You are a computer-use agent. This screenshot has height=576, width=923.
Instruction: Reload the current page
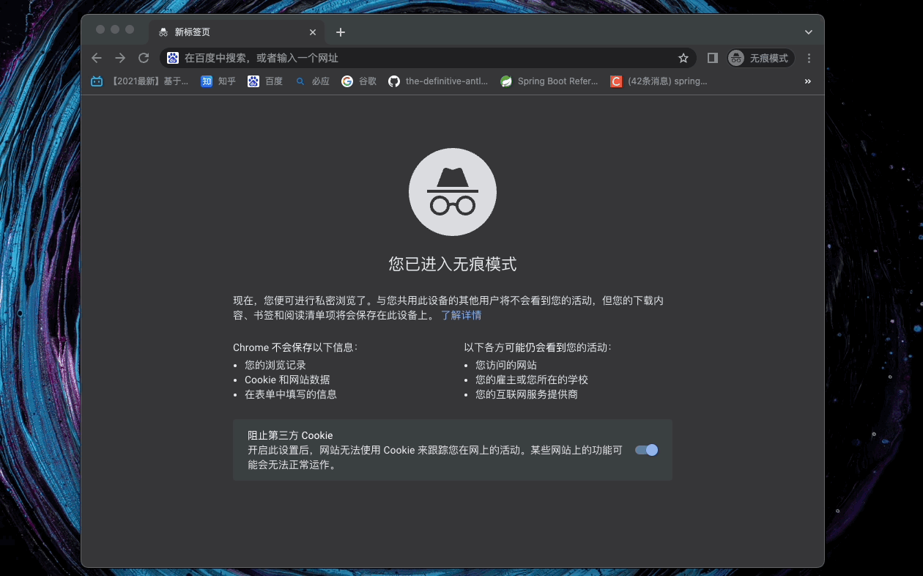[144, 58]
